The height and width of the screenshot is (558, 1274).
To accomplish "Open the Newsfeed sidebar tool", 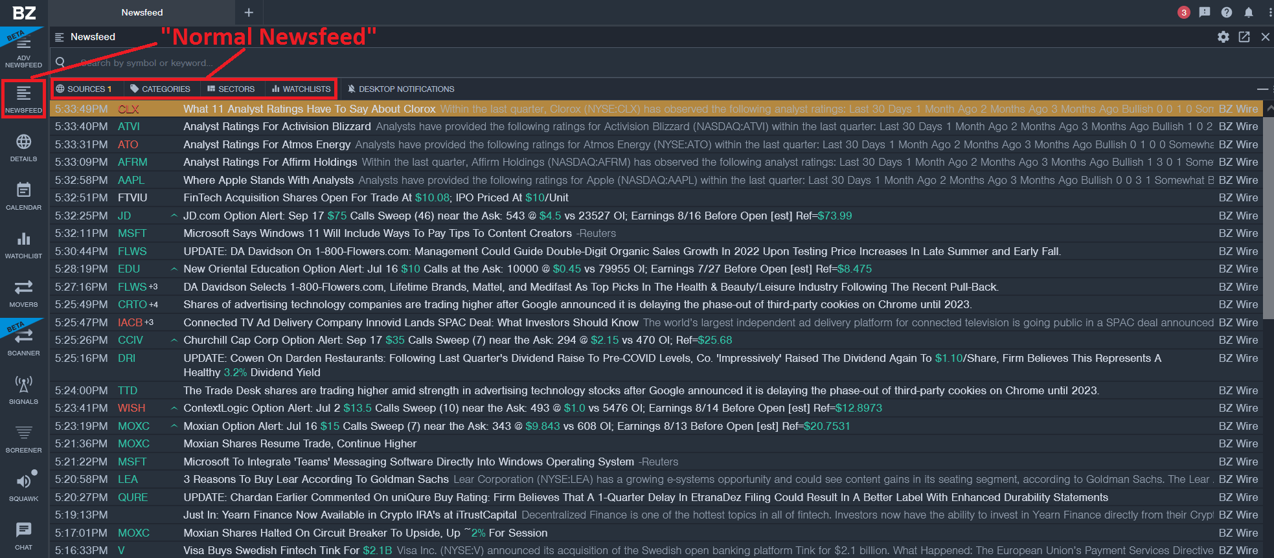I will [x=23, y=99].
